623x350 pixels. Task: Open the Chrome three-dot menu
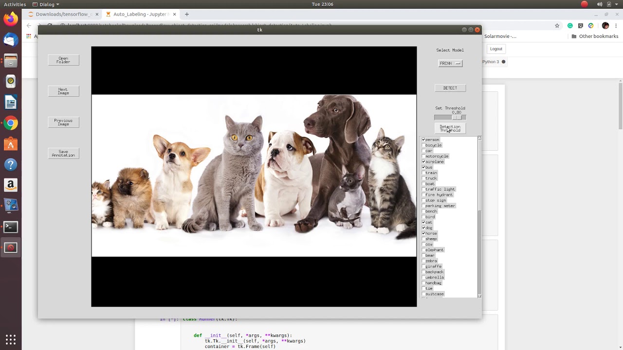[x=617, y=26]
